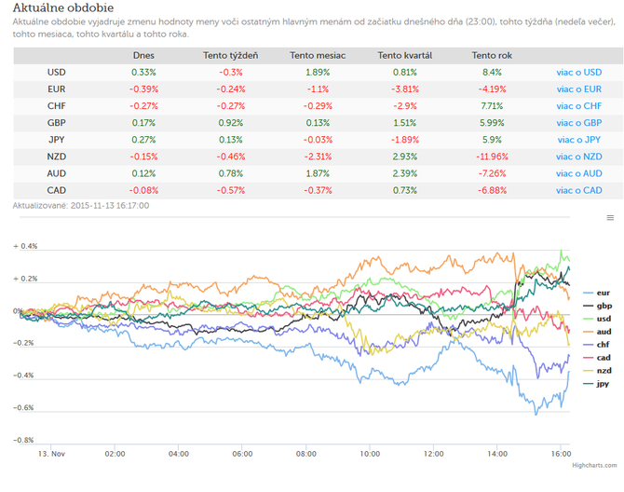Open the Highcharts.com credit link
The image size is (624, 492).
point(594,465)
